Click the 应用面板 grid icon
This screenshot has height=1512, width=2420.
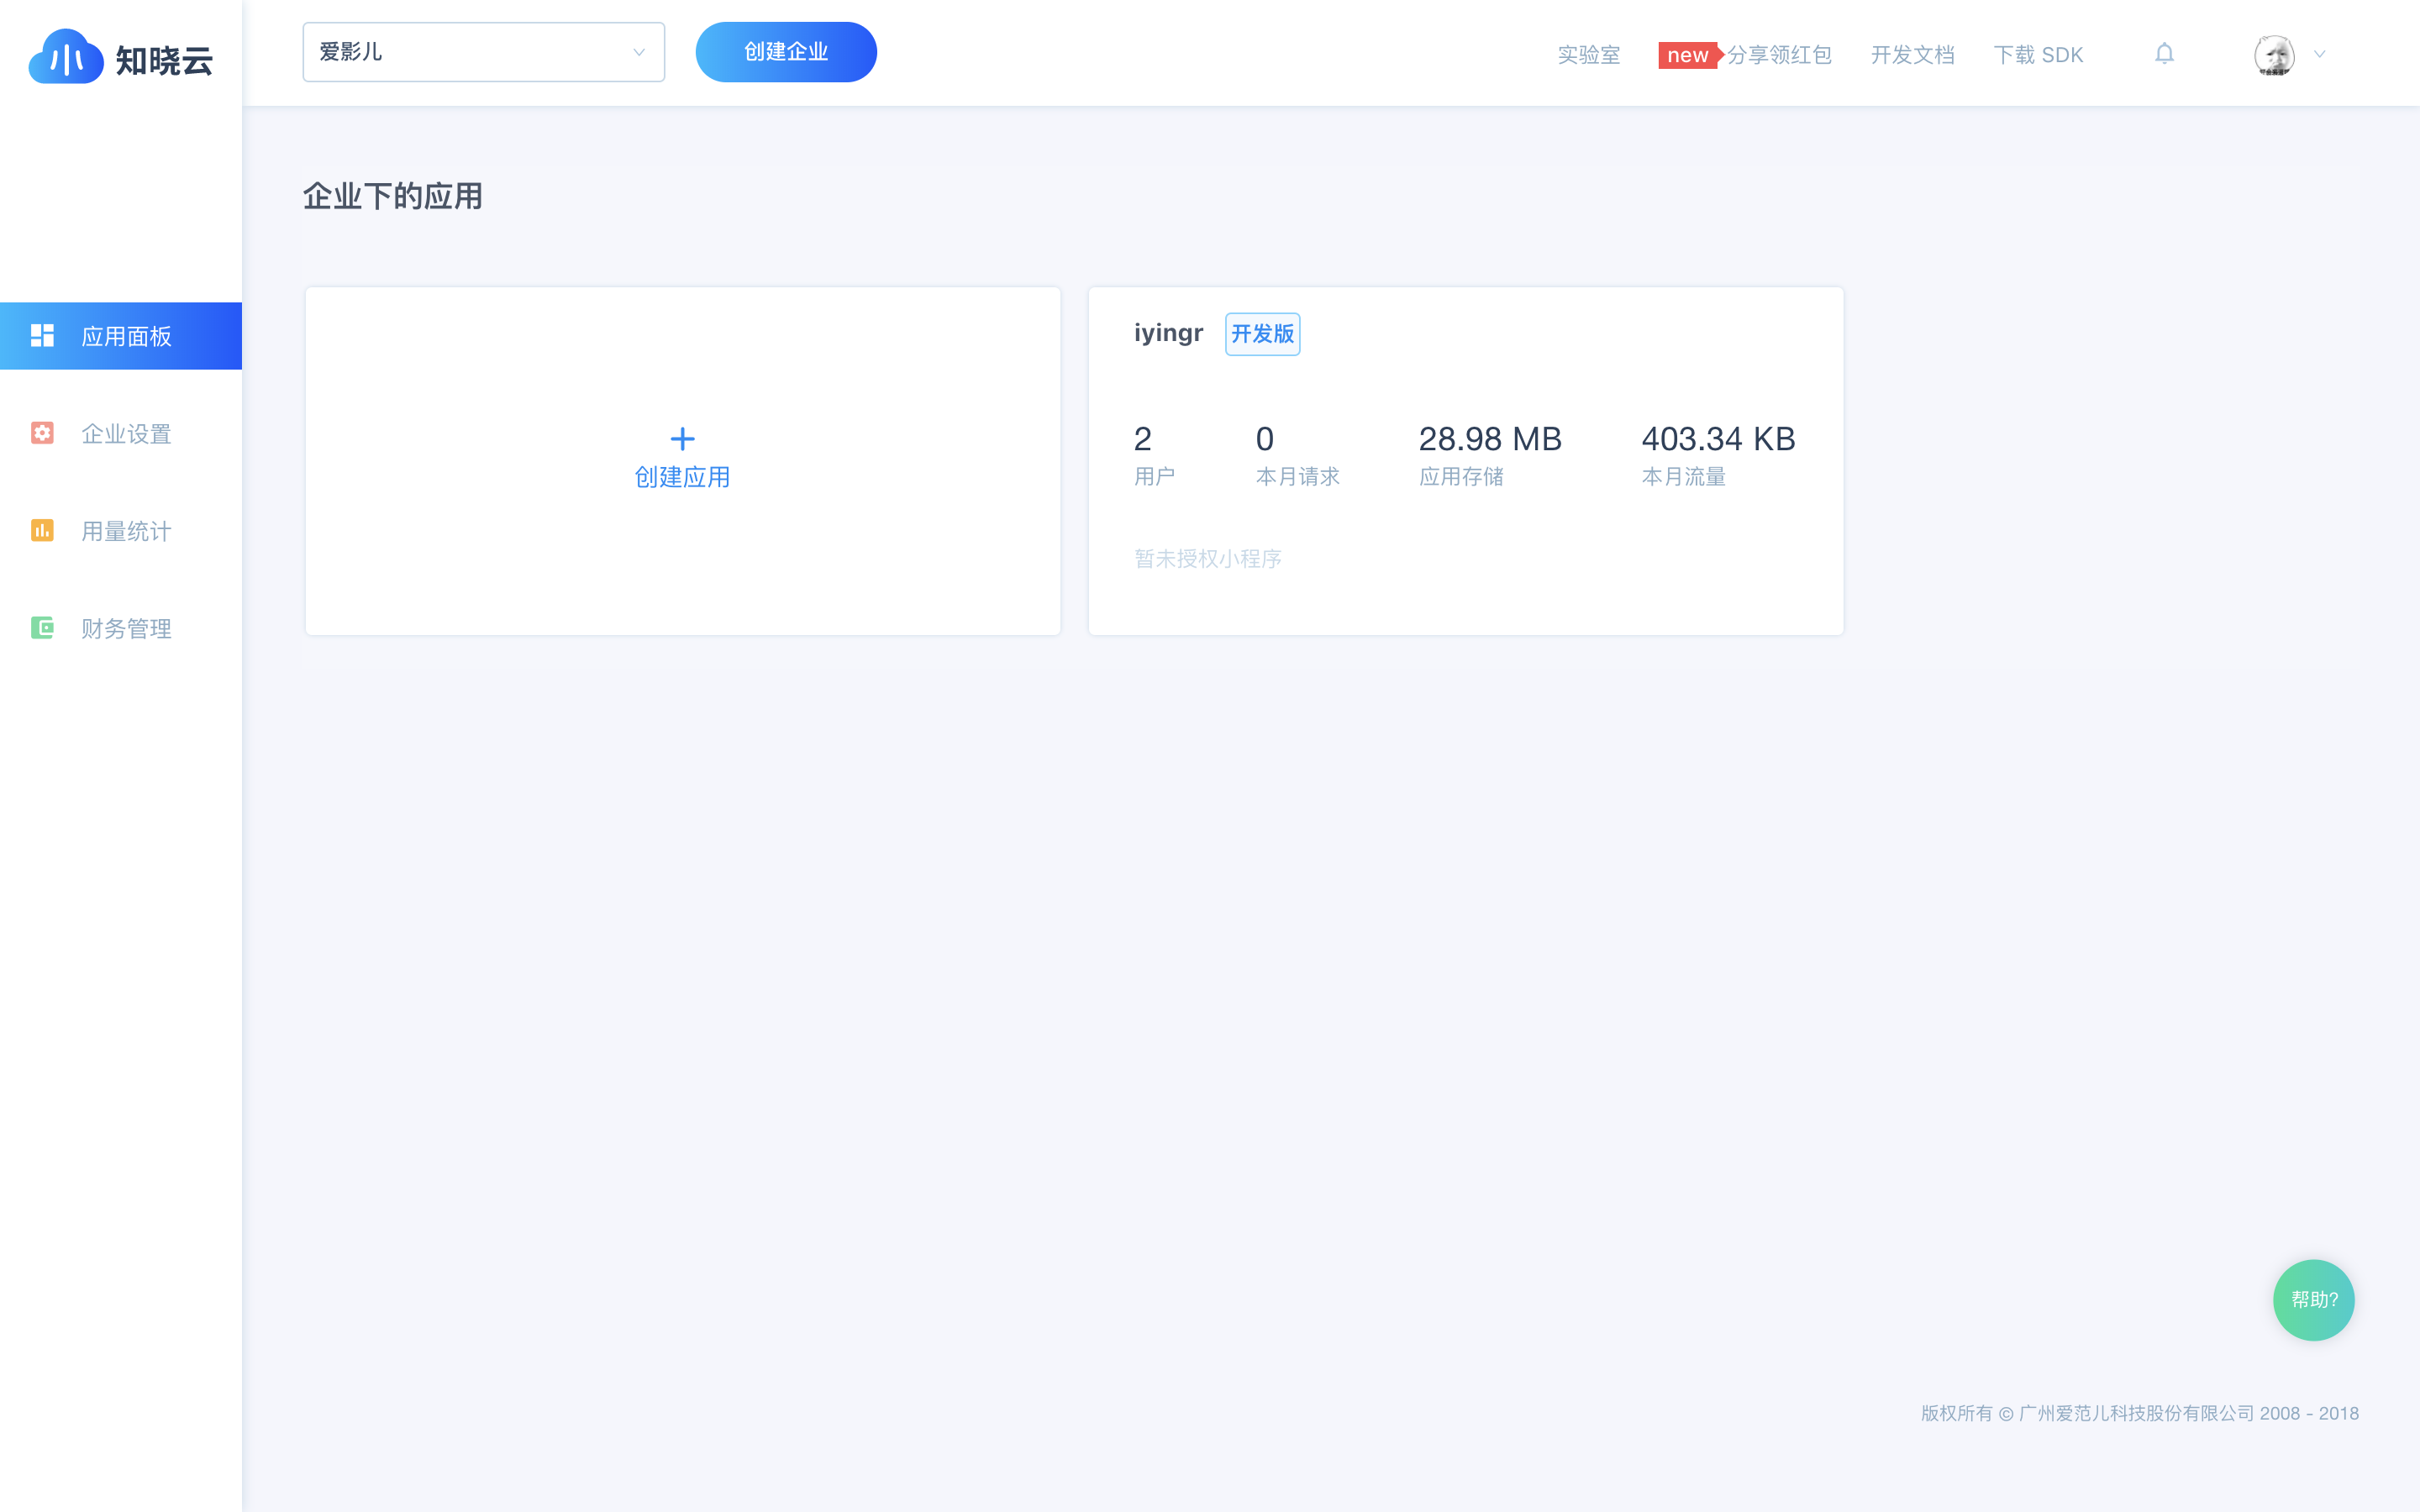(x=42, y=336)
